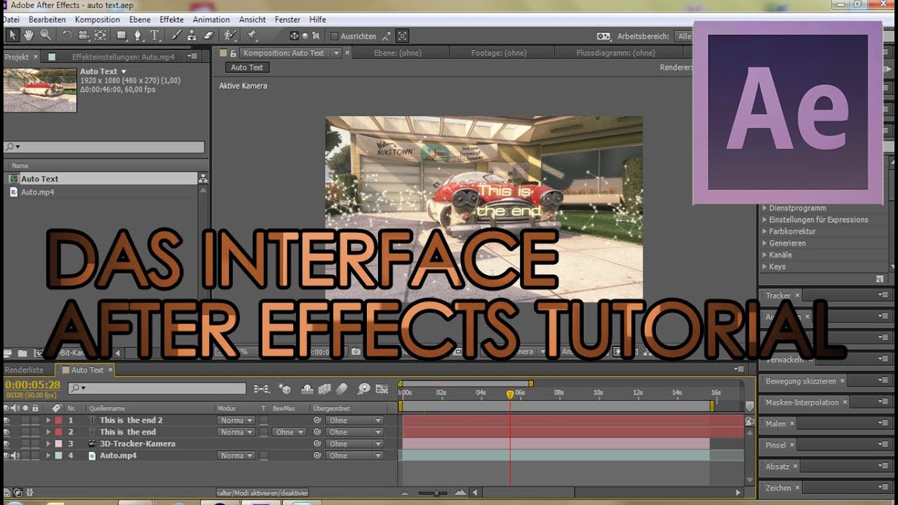Viewport: 898px width, 505px height.
Task: Open the Zeichen panel menu
Action: click(883, 487)
